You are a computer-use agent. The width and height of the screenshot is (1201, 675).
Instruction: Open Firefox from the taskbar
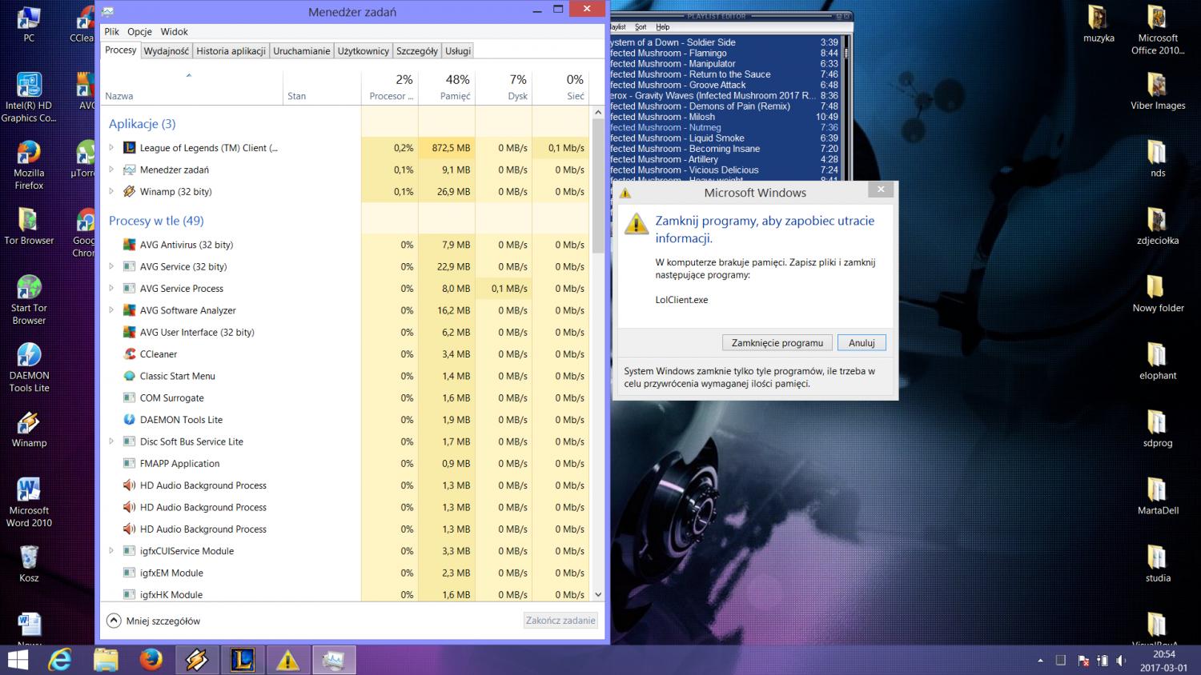pyautogui.click(x=151, y=660)
